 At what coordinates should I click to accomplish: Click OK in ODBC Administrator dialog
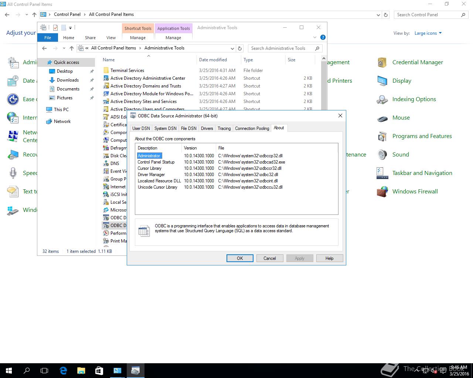point(240,258)
